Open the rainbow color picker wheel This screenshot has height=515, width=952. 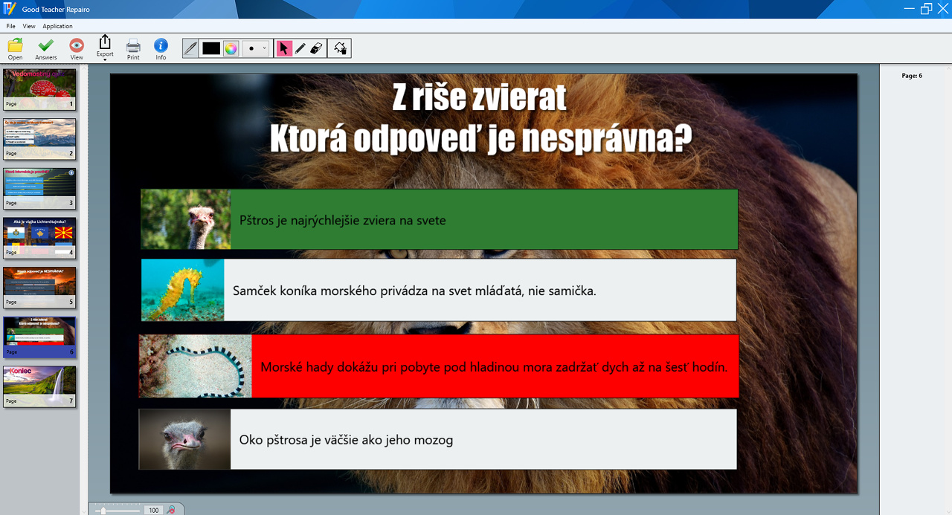point(231,48)
